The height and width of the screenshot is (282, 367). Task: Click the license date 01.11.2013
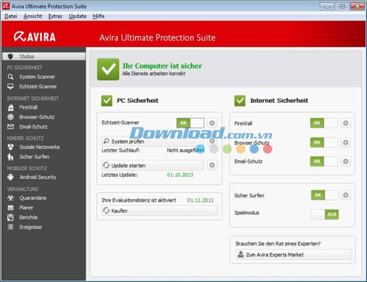[201, 200]
